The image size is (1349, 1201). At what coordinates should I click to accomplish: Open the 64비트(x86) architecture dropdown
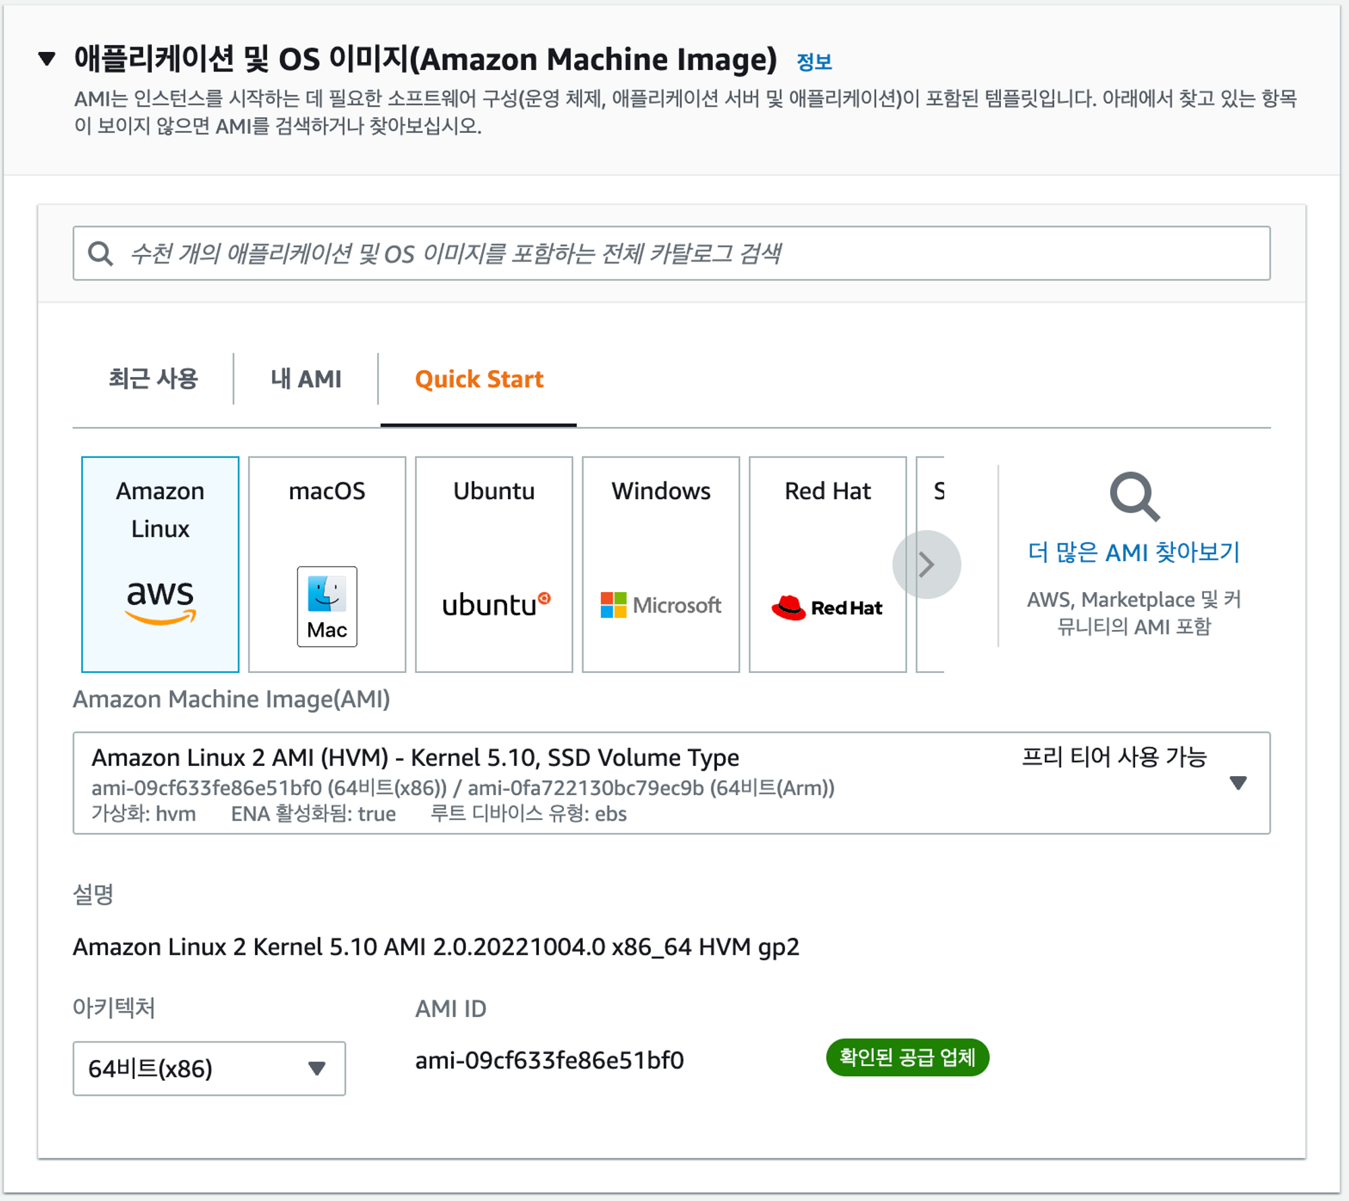coord(209,1068)
